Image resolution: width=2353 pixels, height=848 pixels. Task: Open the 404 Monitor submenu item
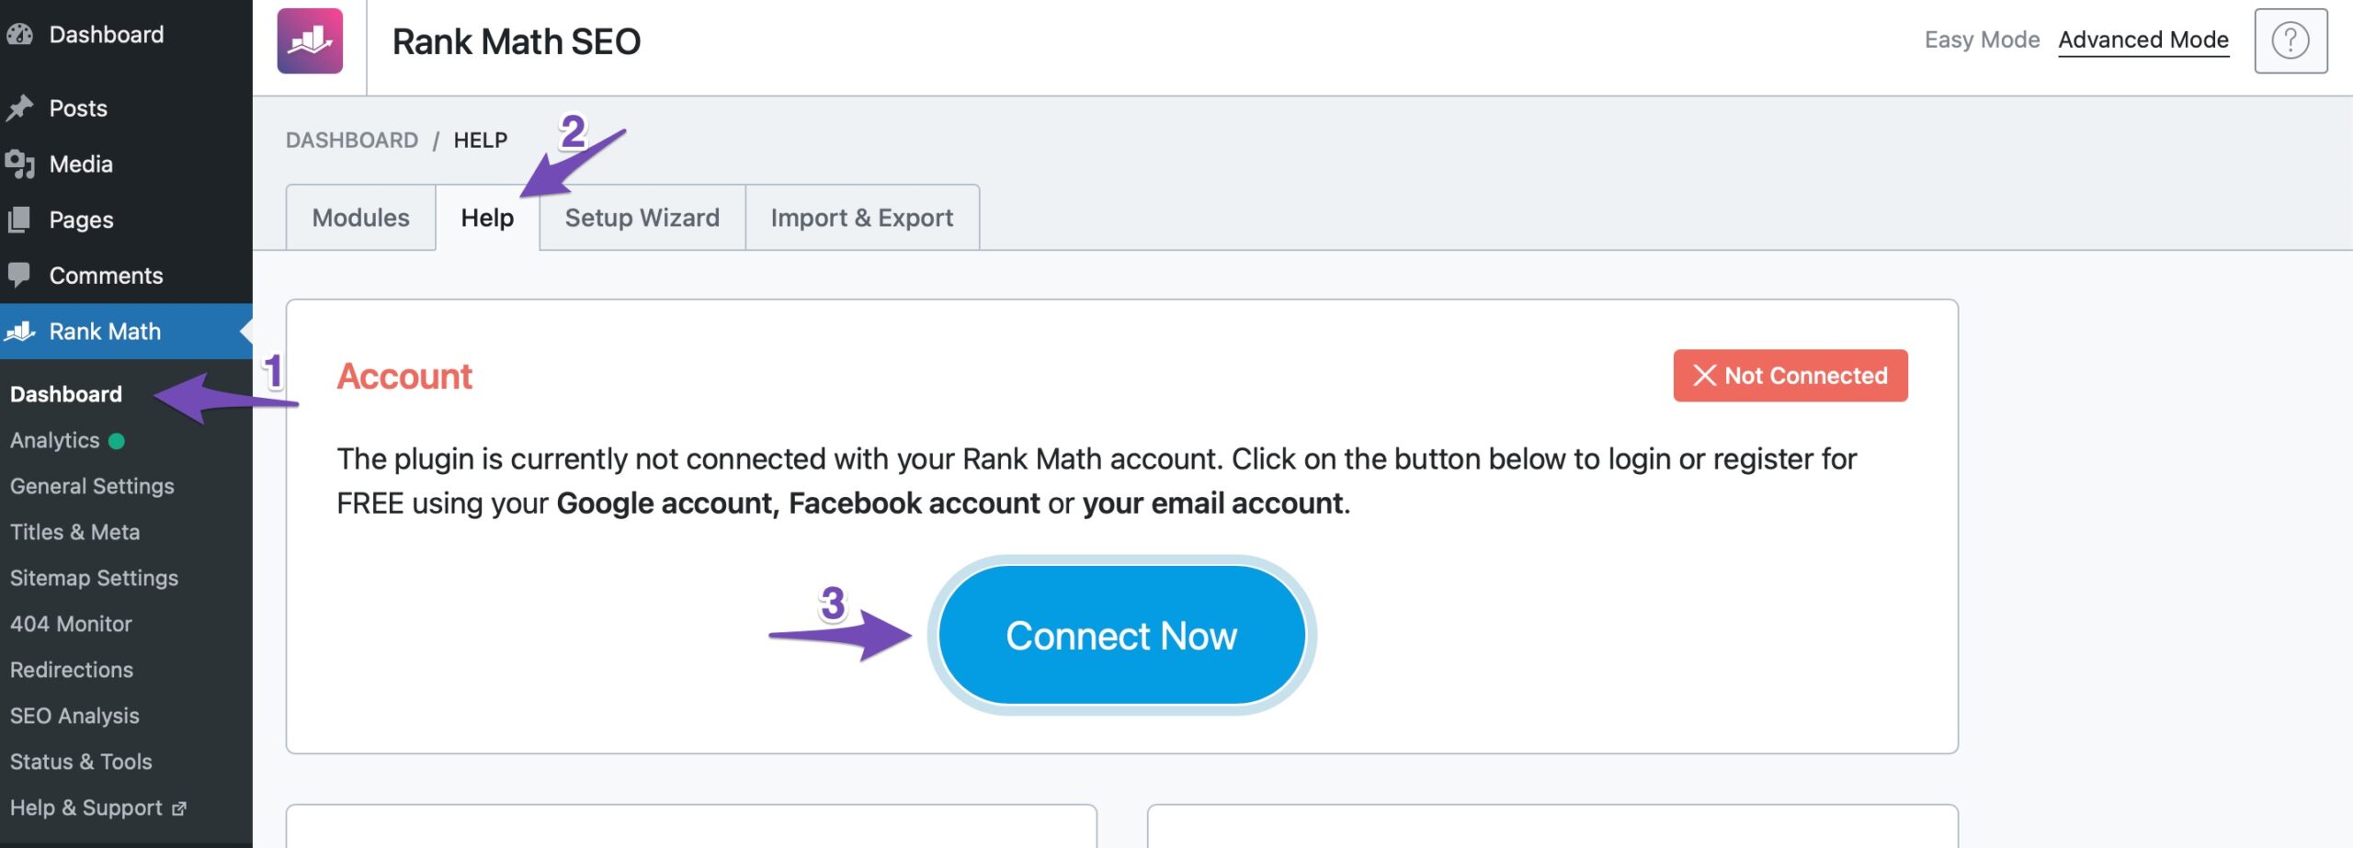[71, 625]
